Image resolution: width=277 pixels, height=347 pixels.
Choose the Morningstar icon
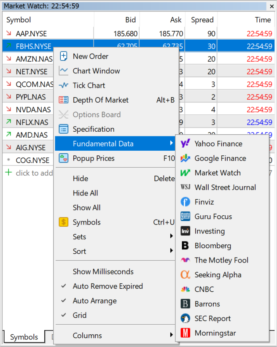pyautogui.click(x=185, y=333)
